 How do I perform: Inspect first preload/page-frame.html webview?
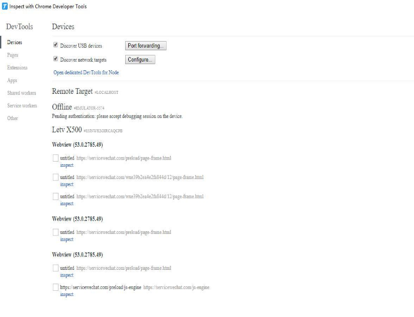tap(67, 165)
